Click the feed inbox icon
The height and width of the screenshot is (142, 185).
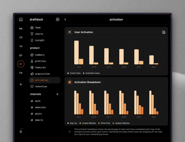pyautogui.click(x=32, y=28)
